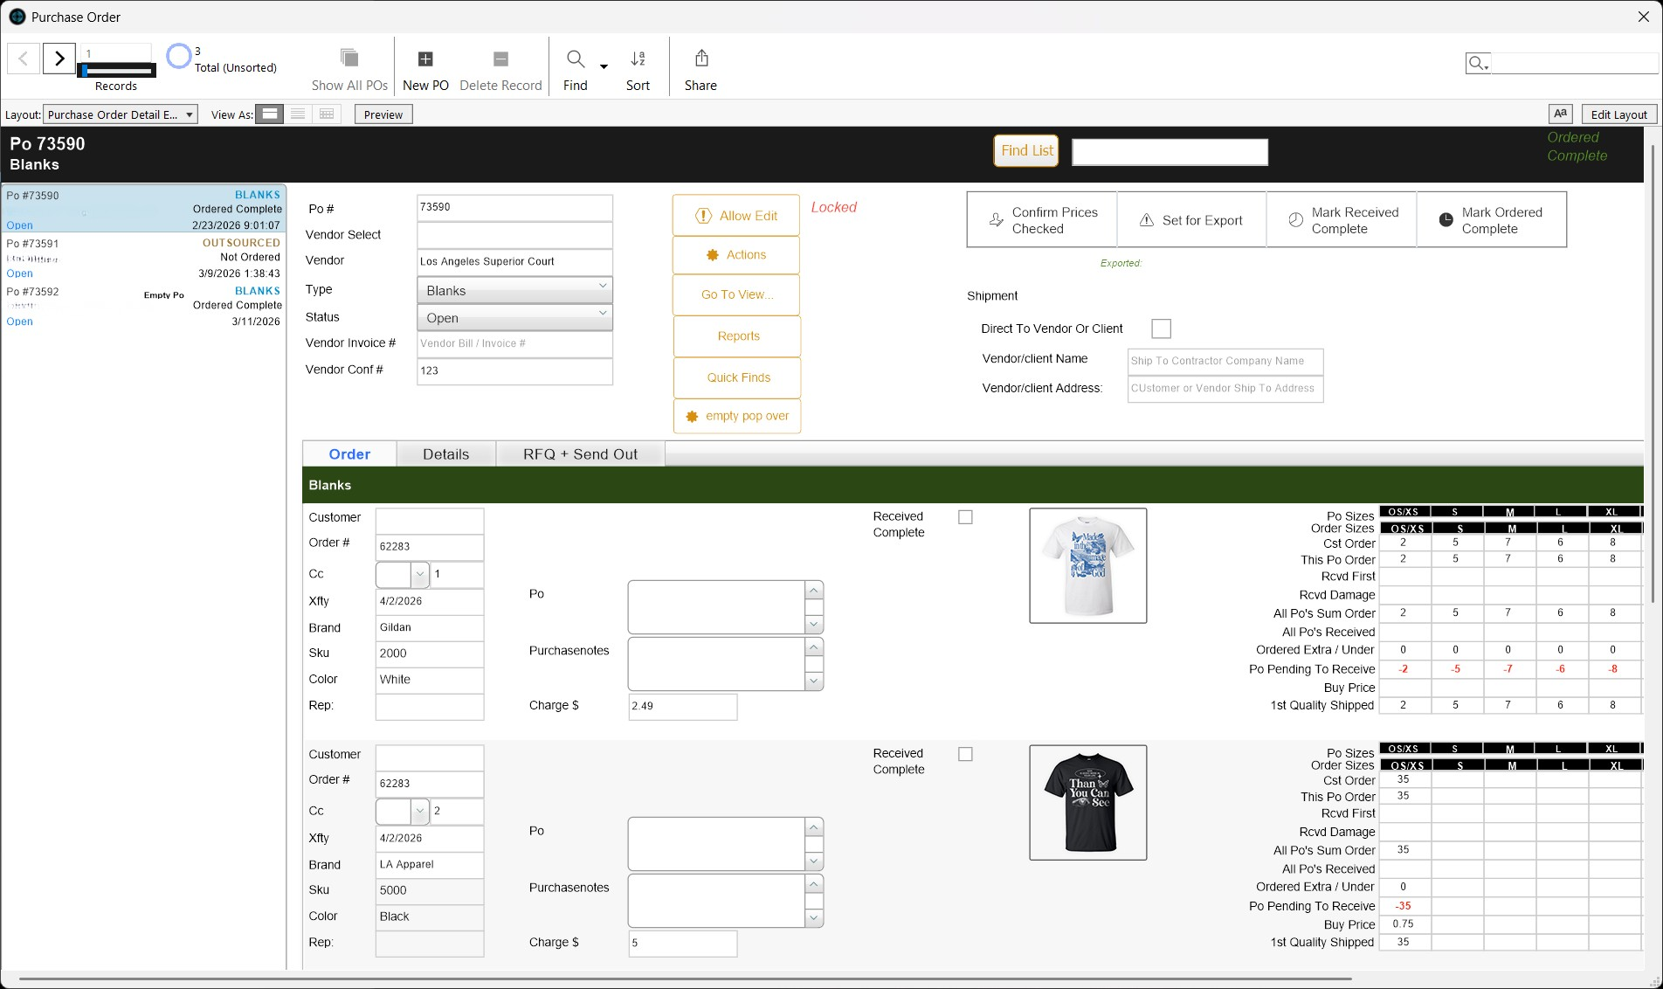Switch to Form view
This screenshot has height=989, width=1663.
point(270,114)
